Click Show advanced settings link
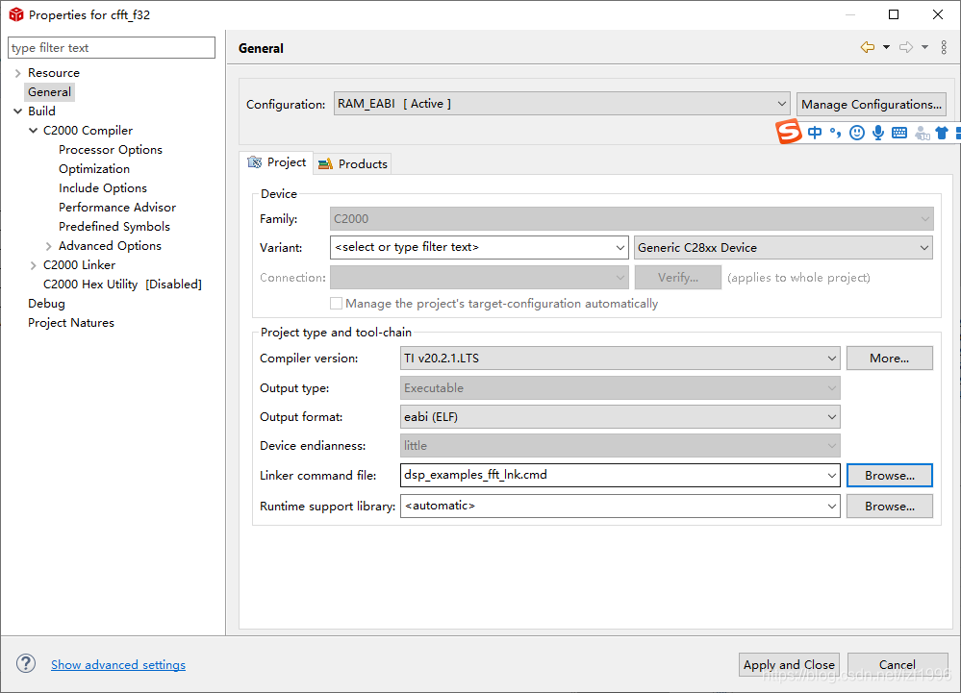Screen dimensions: 961x693 click(118, 665)
